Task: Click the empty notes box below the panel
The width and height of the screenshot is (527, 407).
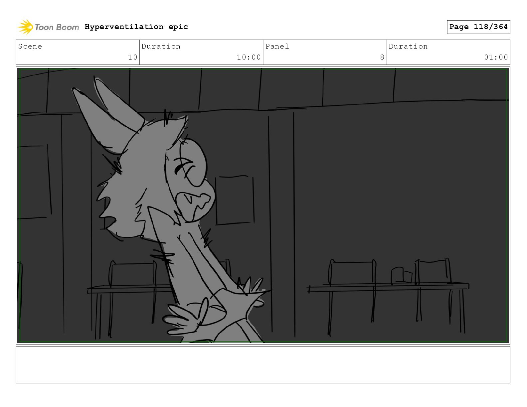Action: [263, 365]
